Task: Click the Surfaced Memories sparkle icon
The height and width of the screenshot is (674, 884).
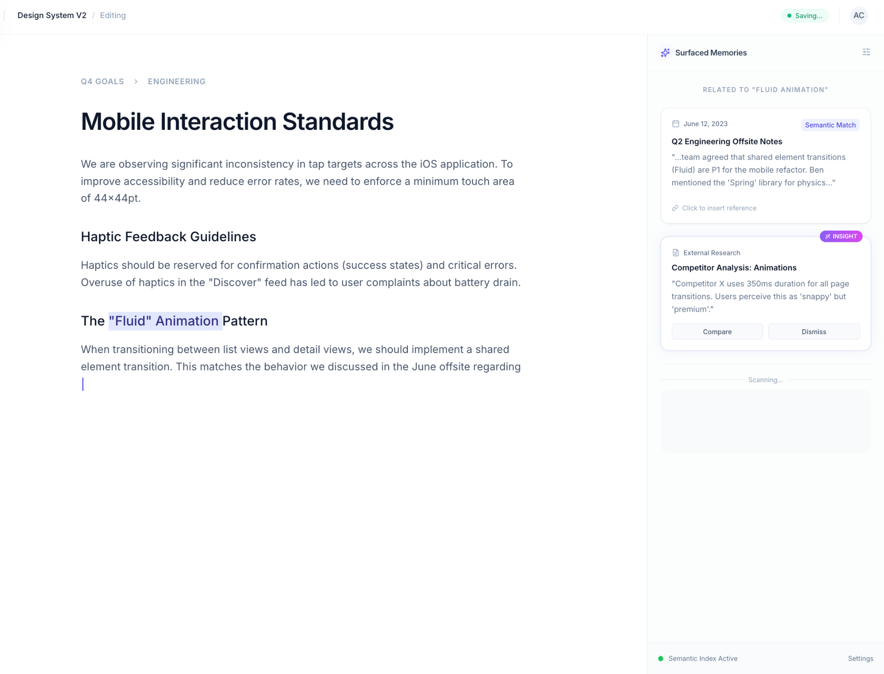Action: (665, 52)
